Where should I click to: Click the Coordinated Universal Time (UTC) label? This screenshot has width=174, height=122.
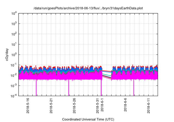pyautogui.click(x=88, y=119)
